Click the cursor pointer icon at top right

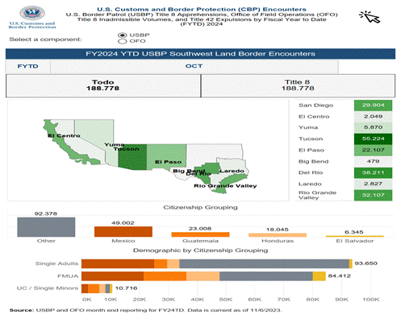click(370, 17)
